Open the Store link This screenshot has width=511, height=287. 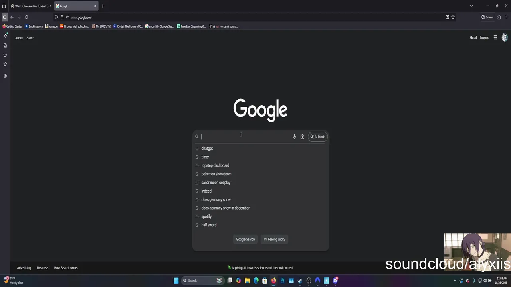(x=30, y=38)
